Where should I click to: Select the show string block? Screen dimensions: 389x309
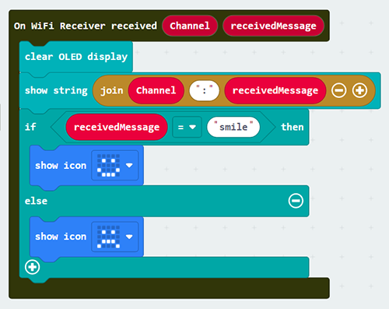(56, 90)
